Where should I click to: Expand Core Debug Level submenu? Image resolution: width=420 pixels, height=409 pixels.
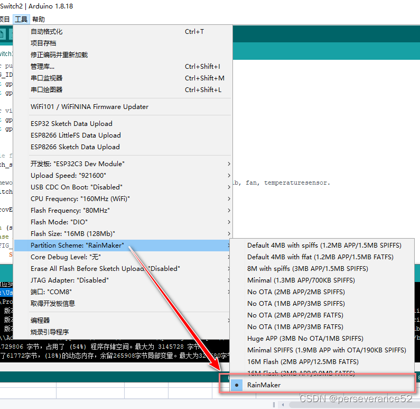pos(123,257)
